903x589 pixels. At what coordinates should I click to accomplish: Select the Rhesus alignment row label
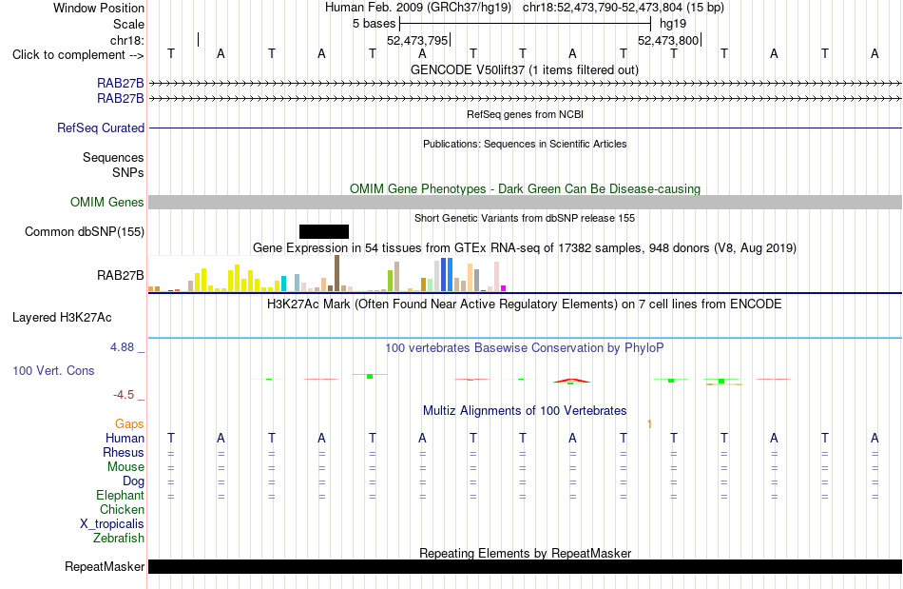[x=124, y=452]
